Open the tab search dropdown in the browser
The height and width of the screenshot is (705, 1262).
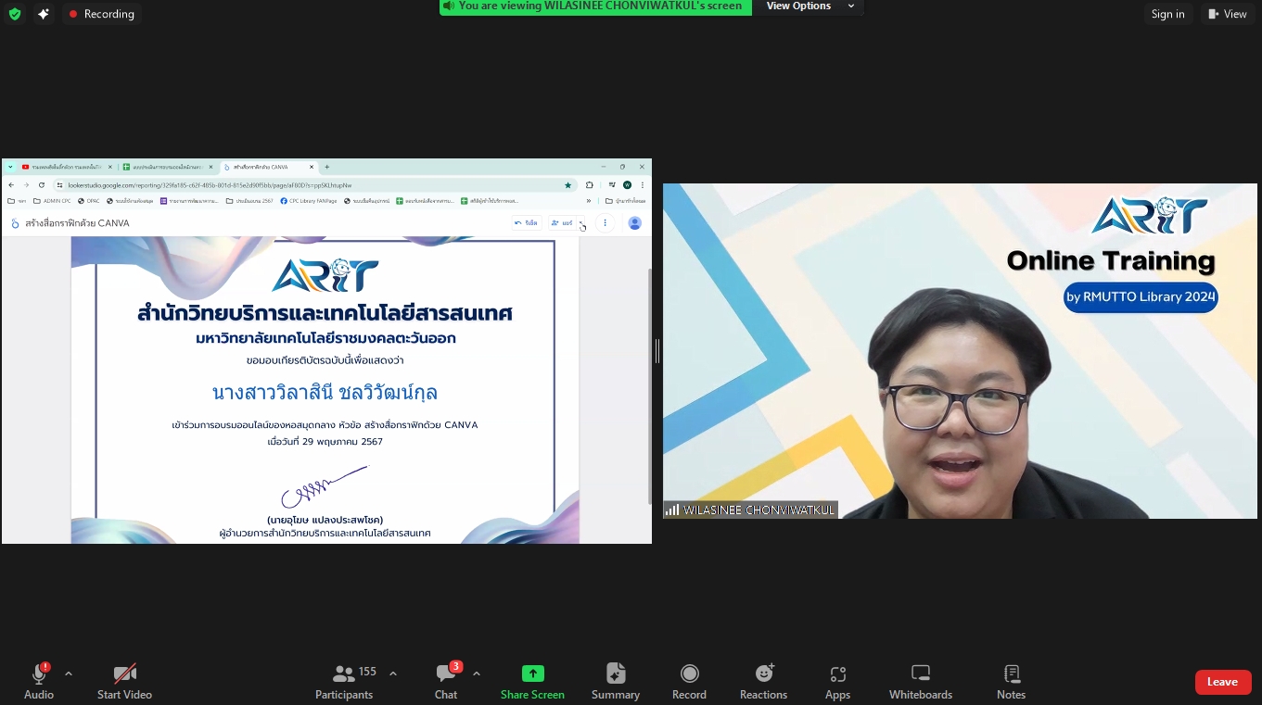coord(10,167)
